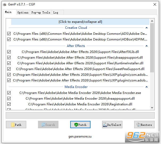Click the restore icon on Restore button
This screenshot has height=144, width=161.
pos(138,125)
